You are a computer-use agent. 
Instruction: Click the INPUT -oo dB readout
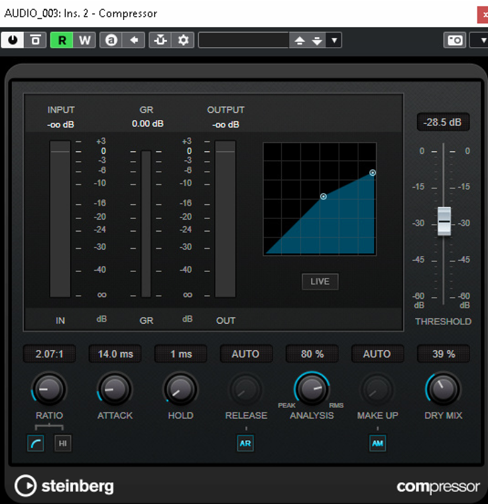point(60,125)
